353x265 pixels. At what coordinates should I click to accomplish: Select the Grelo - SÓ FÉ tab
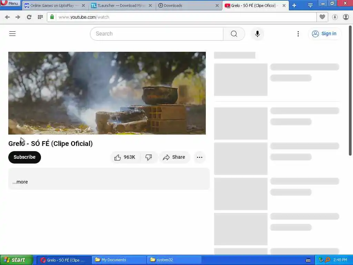click(253, 6)
